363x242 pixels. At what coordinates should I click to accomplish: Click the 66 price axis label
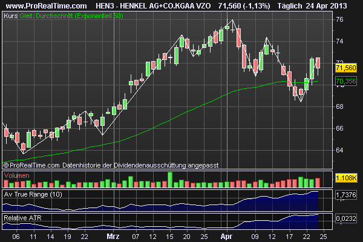tap(339, 128)
